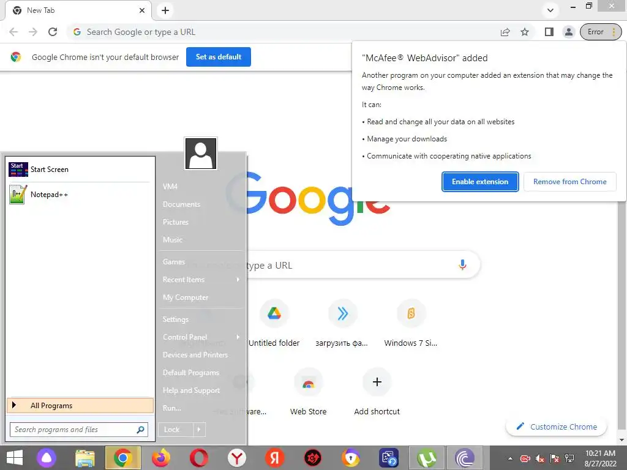
Task: Open uTorrent from the taskbar
Action: click(x=427, y=458)
